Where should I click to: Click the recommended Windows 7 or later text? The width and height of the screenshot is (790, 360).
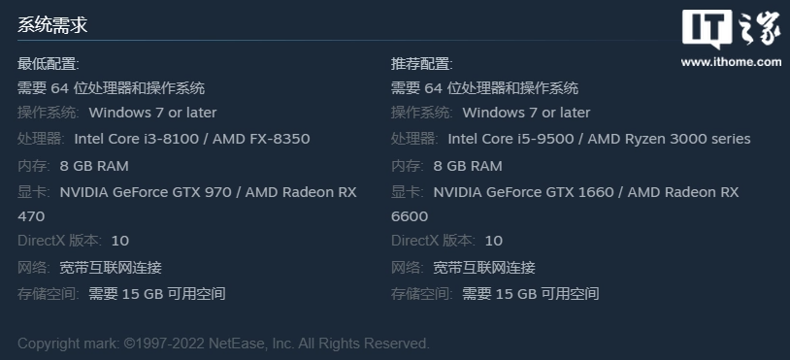coord(526,113)
